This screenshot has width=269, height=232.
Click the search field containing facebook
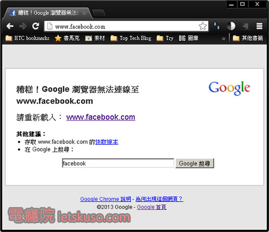pos(118,163)
